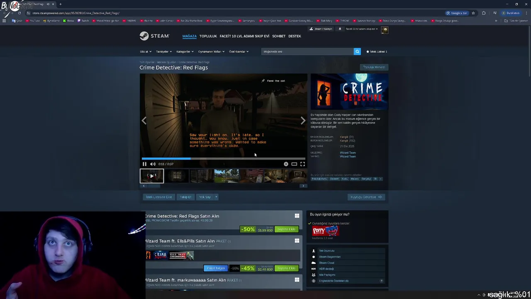Show hidden bookmarks with the chevron

pyautogui.click(x=496, y=21)
